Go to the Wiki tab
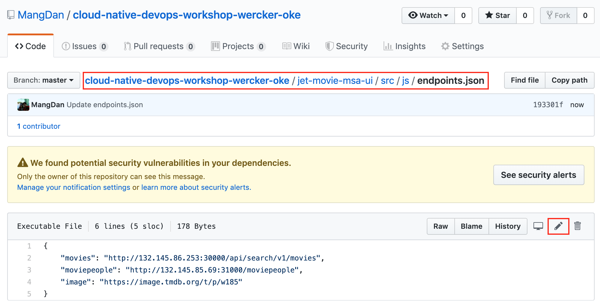This screenshot has height=306, width=600. tap(296, 46)
